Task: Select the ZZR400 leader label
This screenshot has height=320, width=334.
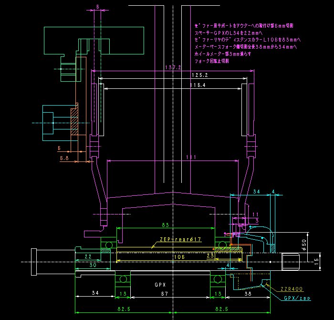Action: coord(292,289)
